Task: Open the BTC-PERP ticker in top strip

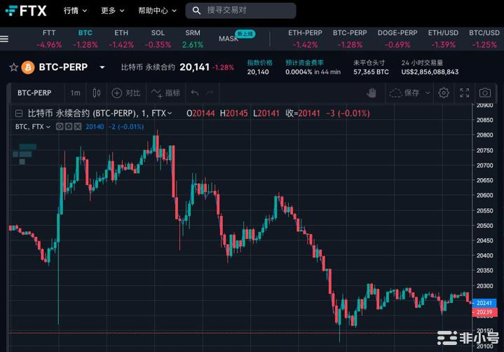Action: coord(350,39)
